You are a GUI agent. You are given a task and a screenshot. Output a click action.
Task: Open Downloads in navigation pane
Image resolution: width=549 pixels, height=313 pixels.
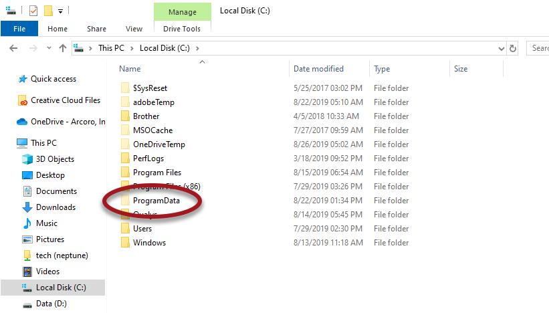point(56,207)
